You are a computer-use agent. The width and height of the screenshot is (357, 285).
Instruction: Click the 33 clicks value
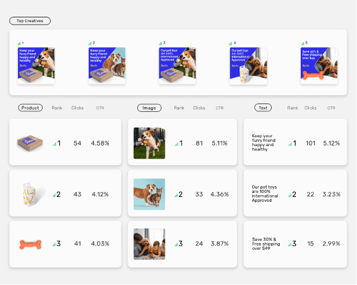pyautogui.click(x=199, y=195)
